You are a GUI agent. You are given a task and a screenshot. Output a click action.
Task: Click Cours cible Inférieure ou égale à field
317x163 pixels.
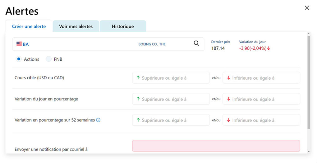coord(261,78)
